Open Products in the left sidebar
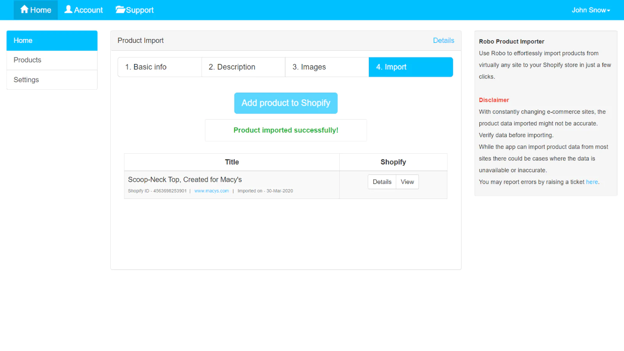The height and width of the screenshot is (351, 624). coord(52,60)
